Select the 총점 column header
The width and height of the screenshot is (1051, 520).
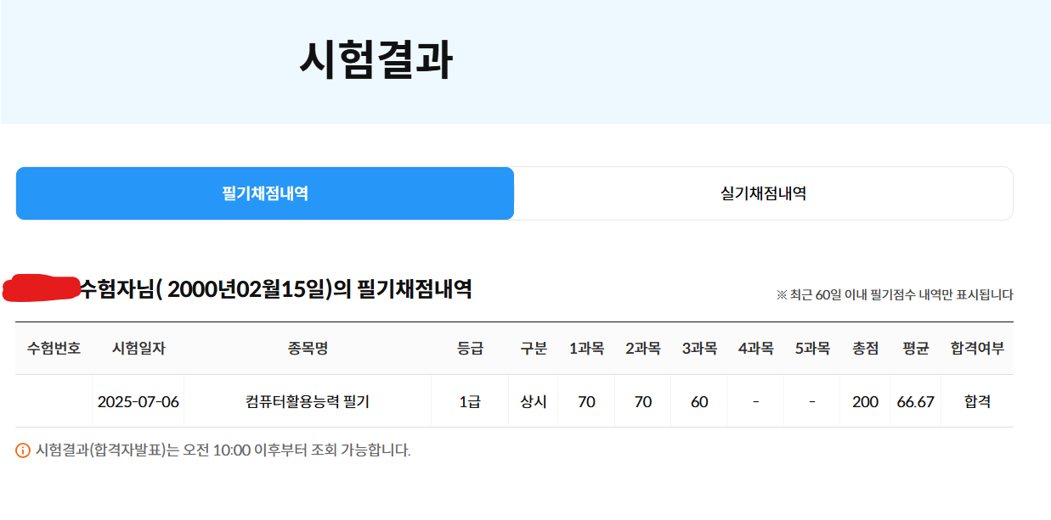point(865,349)
